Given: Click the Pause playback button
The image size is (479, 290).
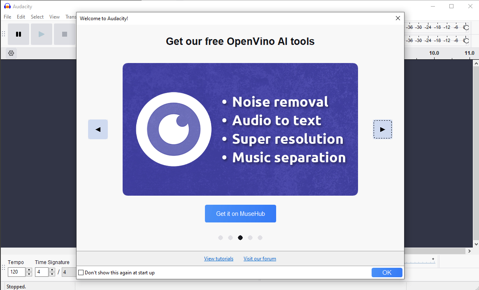Looking at the screenshot, I should [x=19, y=34].
